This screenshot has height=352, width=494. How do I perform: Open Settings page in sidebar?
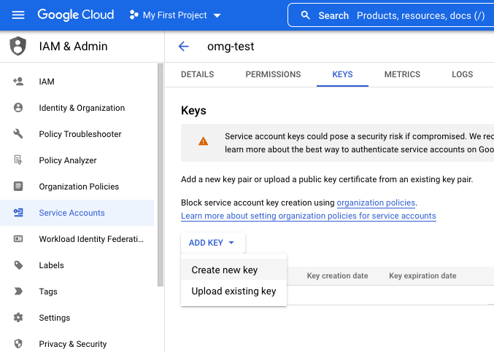(x=77, y=318)
